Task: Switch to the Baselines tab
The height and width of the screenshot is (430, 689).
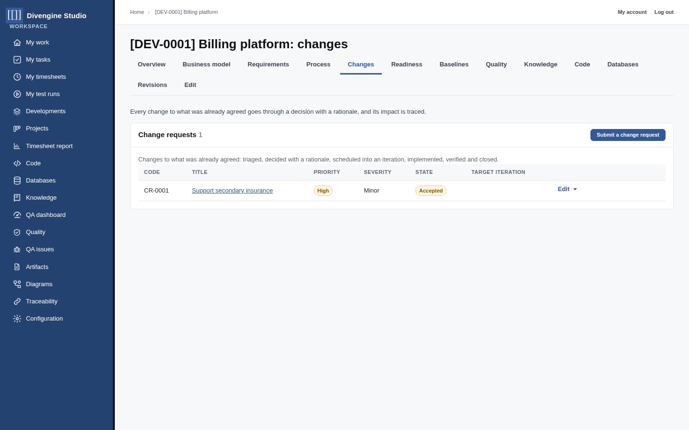Action: click(454, 64)
